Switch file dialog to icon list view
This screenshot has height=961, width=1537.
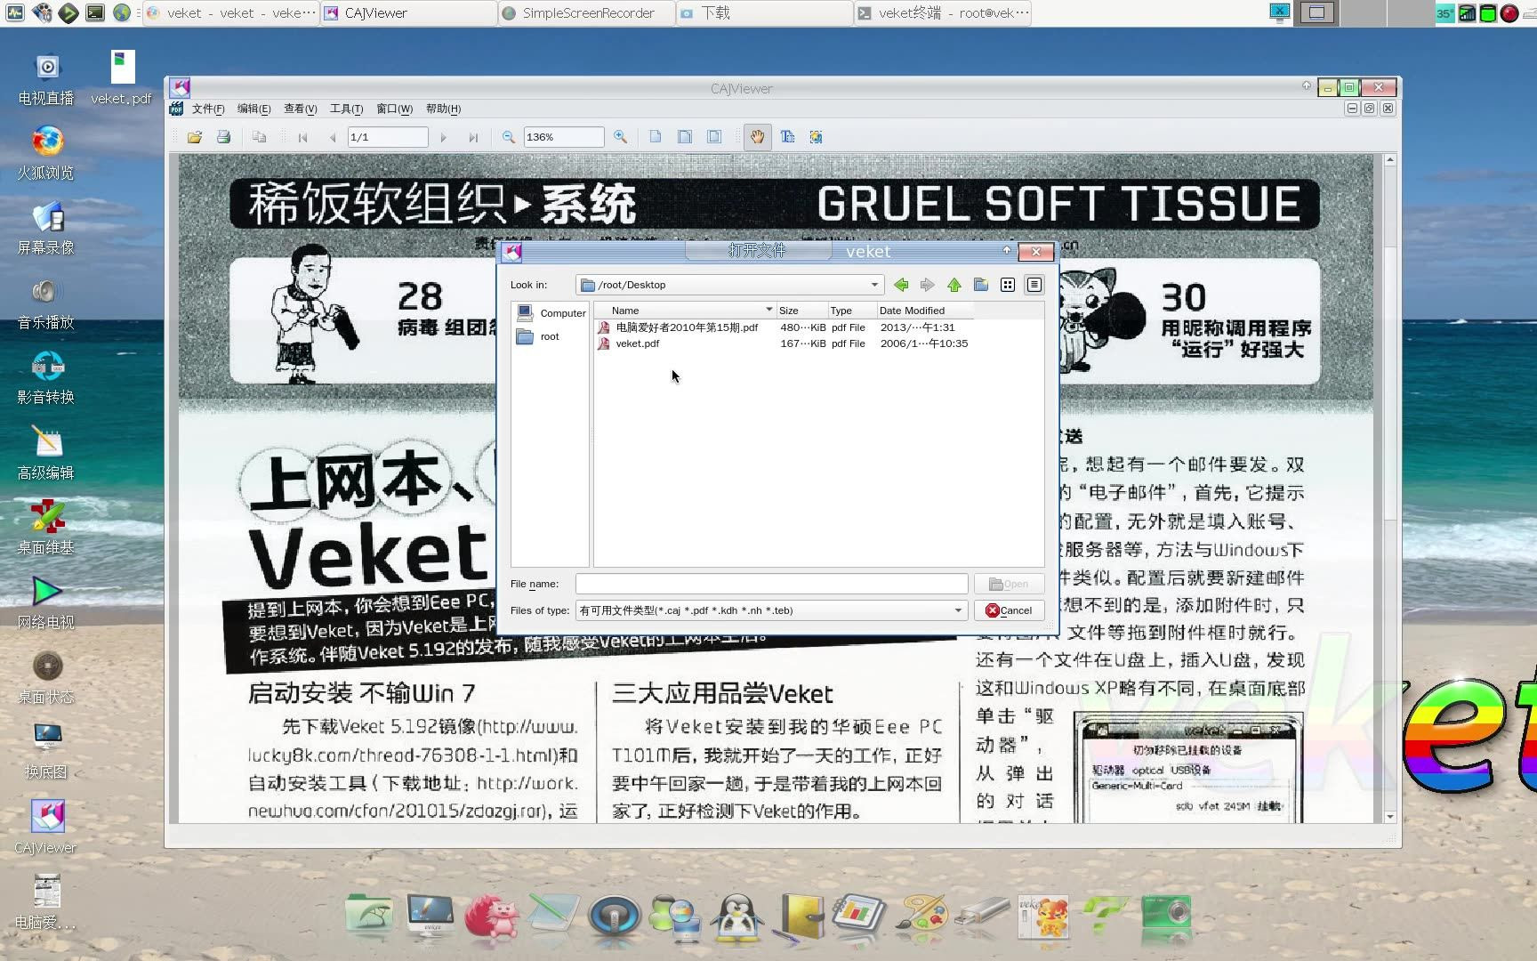click(1008, 285)
